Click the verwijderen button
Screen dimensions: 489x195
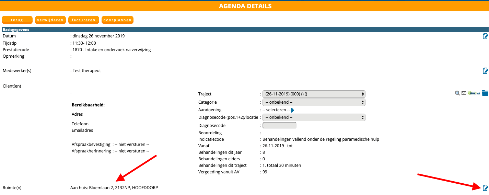50,20
